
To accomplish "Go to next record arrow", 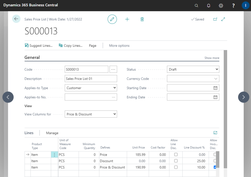I will click(243, 97).
